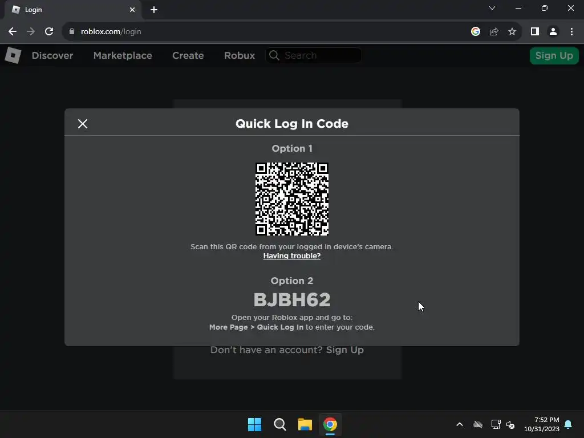Click the lock icon in the address bar
The height and width of the screenshot is (438, 584).
[x=72, y=32]
